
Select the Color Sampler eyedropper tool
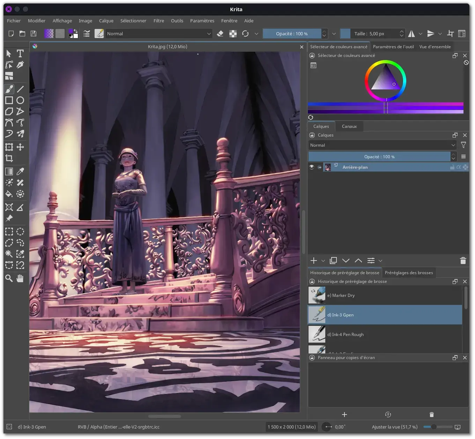20,171
